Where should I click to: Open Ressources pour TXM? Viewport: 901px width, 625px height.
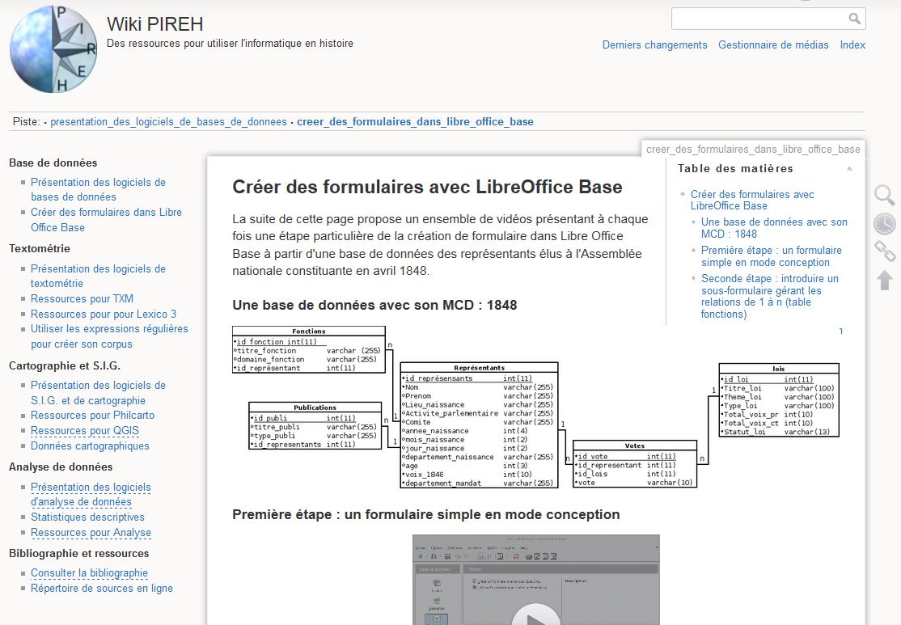pyautogui.click(x=82, y=298)
